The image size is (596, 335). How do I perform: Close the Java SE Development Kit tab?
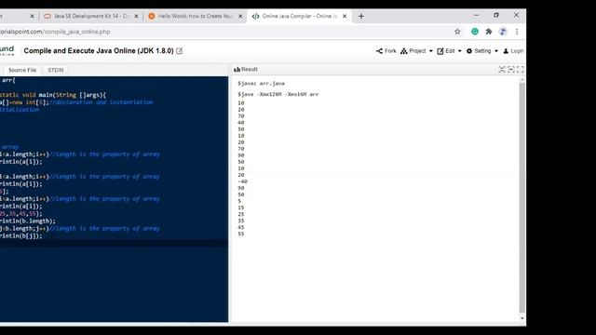[x=136, y=16]
